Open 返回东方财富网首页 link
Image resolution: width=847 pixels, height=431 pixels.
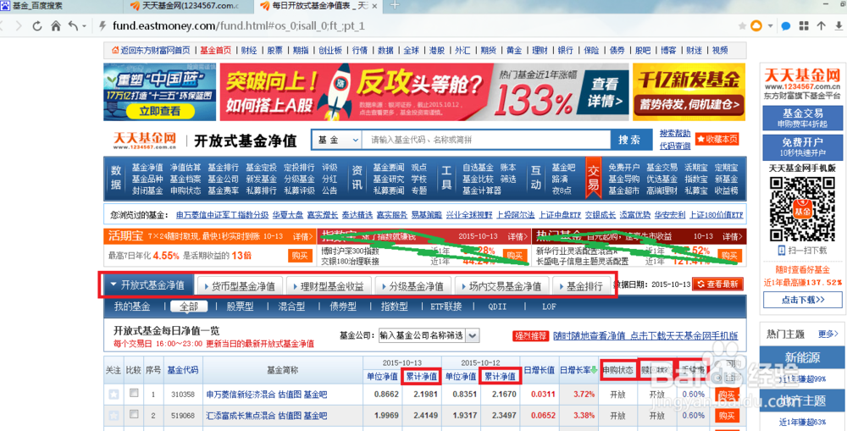[156, 50]
